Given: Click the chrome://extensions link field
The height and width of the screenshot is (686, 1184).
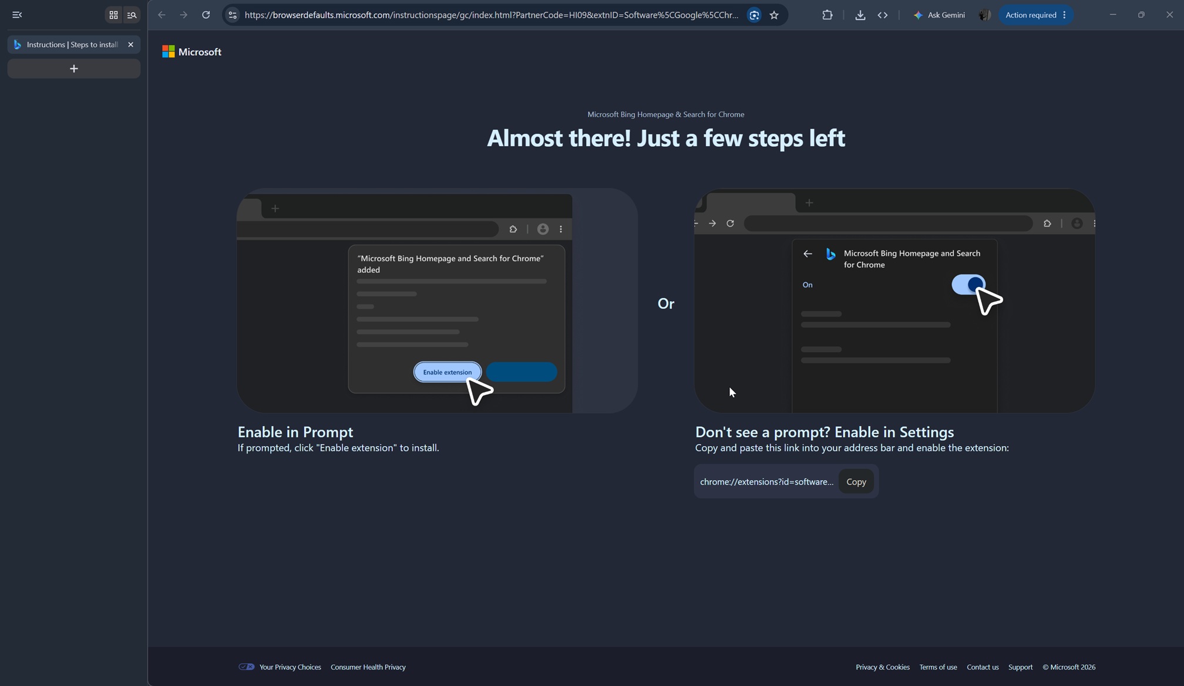Looking at the screenshot, I should (766, 482).
